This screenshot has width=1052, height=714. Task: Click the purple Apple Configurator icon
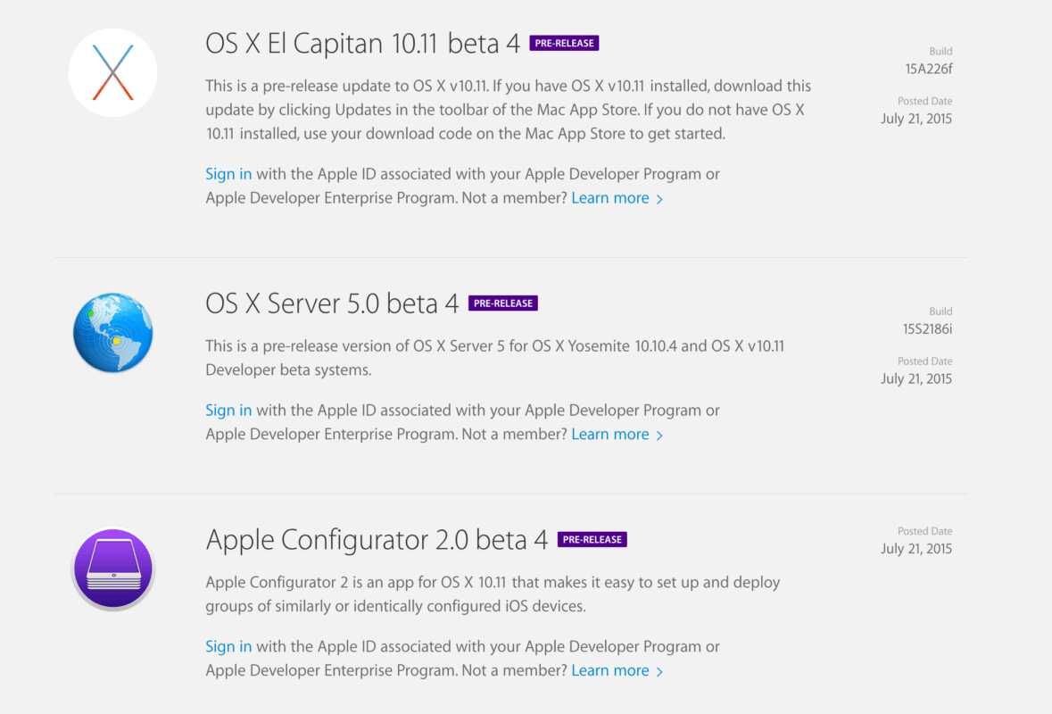coord(113,569)
